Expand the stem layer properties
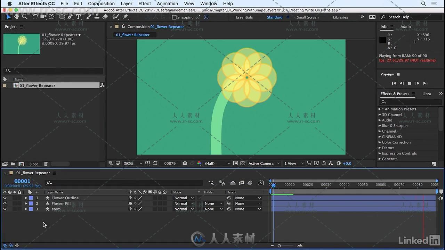 (x=26, y=209)
